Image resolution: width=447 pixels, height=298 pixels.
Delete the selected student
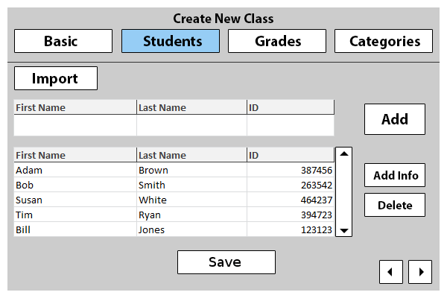pos(394,205)
